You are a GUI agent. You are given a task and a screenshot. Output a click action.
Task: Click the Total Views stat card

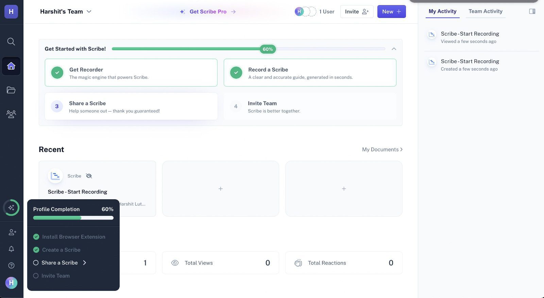click(x=221, y=263)
